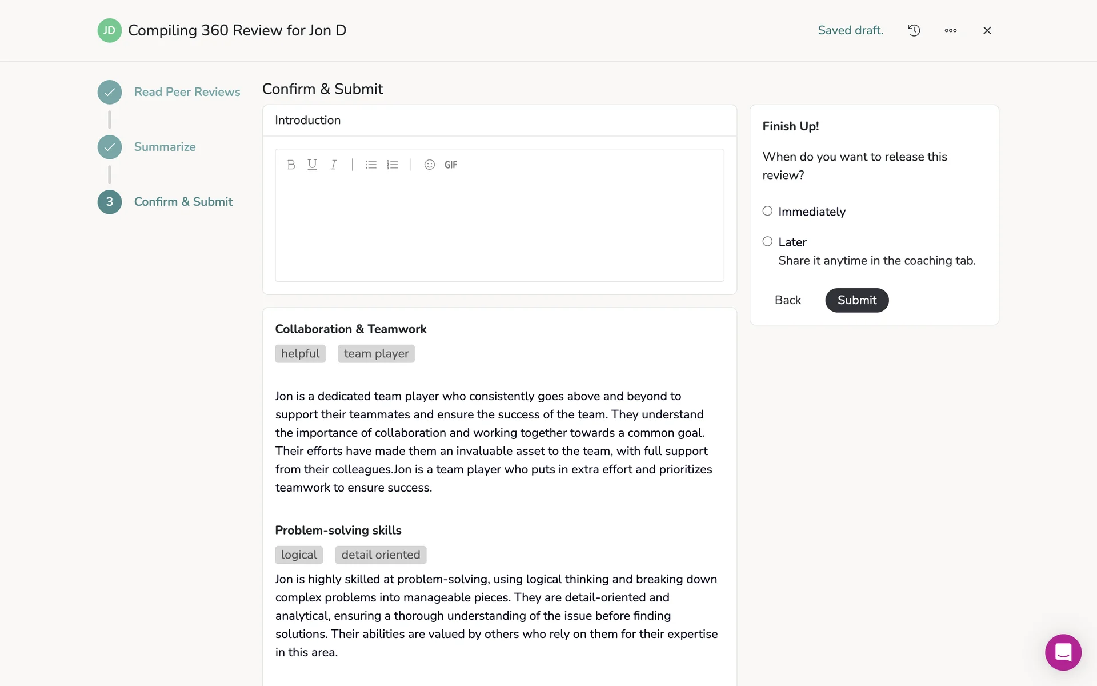
Task: Open the GIF picker
Action: click(x=451, y=165)
